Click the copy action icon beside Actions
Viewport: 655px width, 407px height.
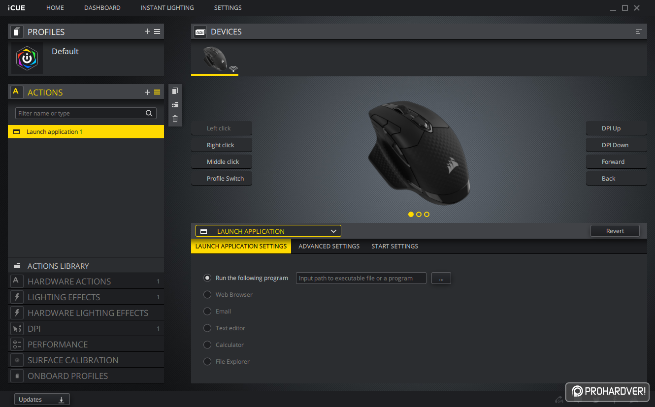click(175, 91)
